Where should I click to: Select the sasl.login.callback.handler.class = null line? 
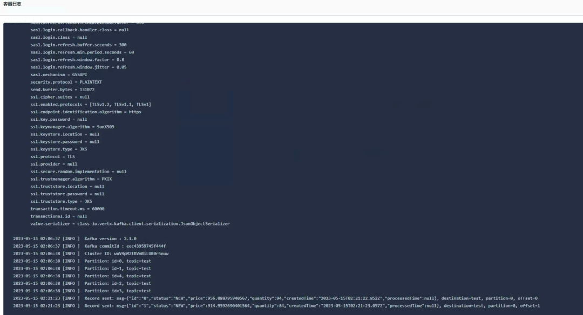click(x=79, y=30)
